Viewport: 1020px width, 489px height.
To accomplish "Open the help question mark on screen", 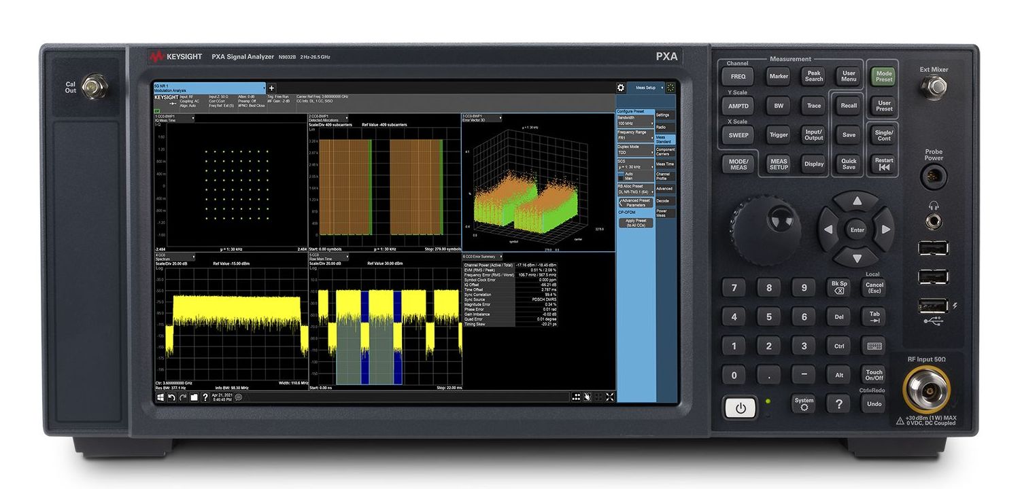I will [x=205, y=397].
